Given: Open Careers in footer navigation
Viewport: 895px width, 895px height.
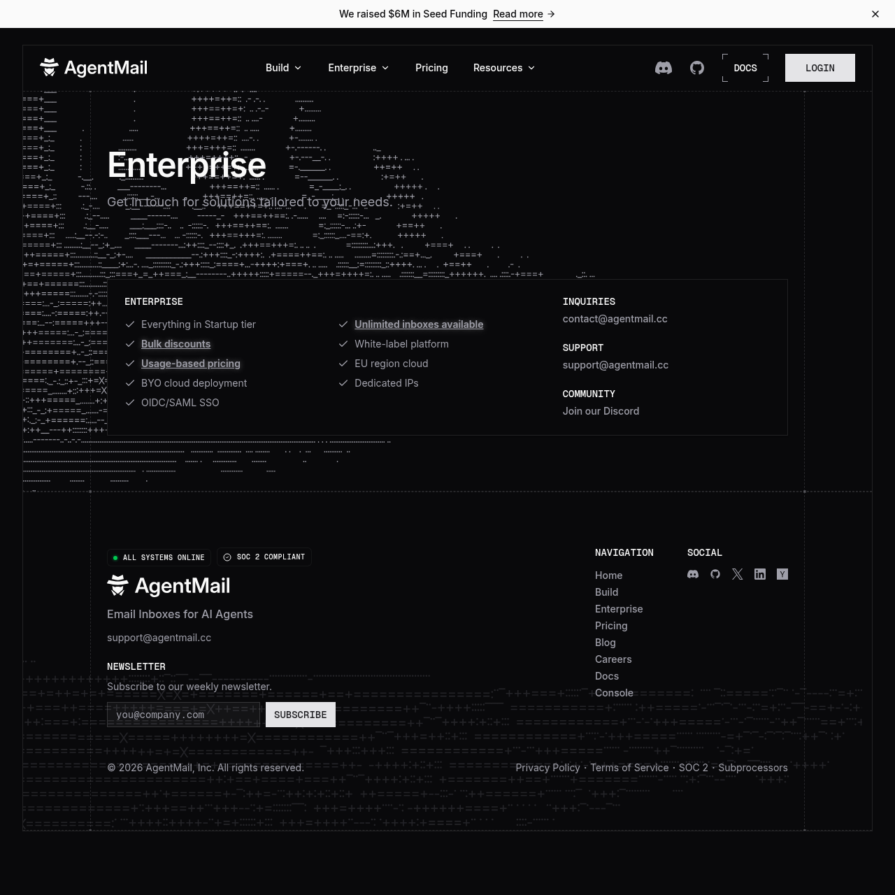Looking at the screenshot, I should [613, 659].
